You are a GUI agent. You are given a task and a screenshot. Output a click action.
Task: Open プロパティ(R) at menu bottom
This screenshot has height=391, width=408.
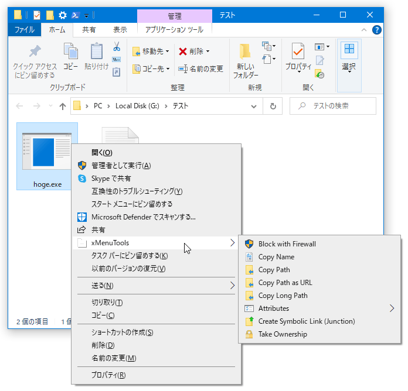[156, 375]
